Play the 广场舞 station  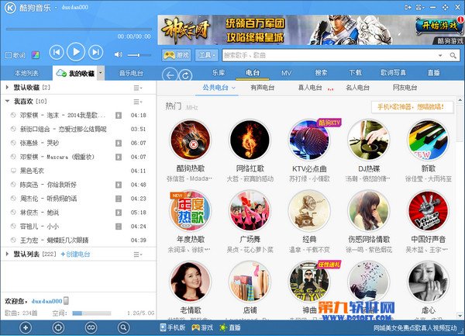250,211
